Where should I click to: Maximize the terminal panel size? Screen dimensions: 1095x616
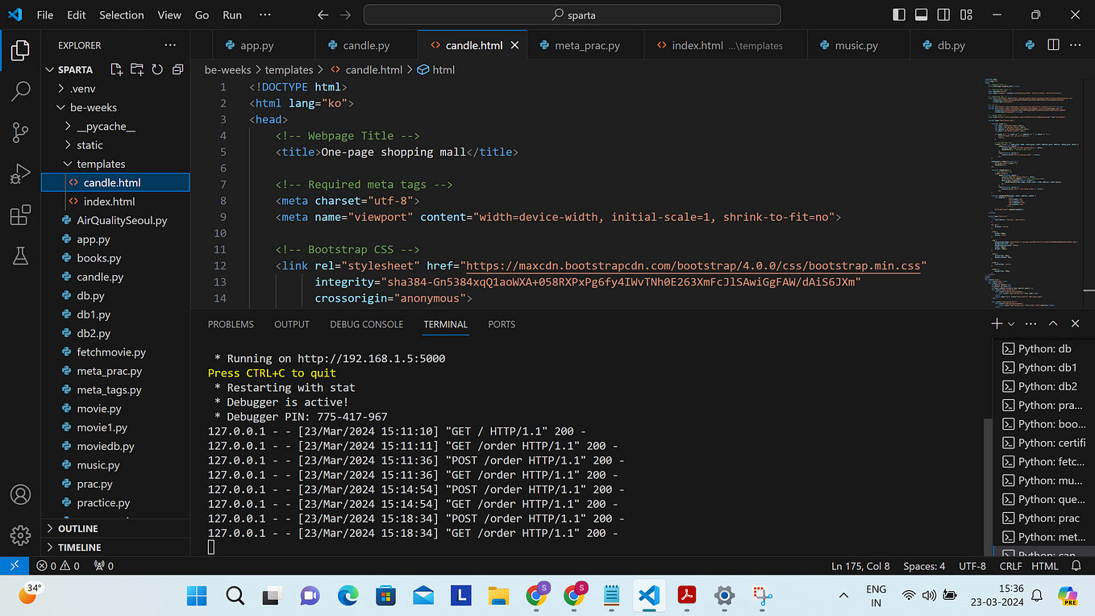click(x=1053, y=323)
